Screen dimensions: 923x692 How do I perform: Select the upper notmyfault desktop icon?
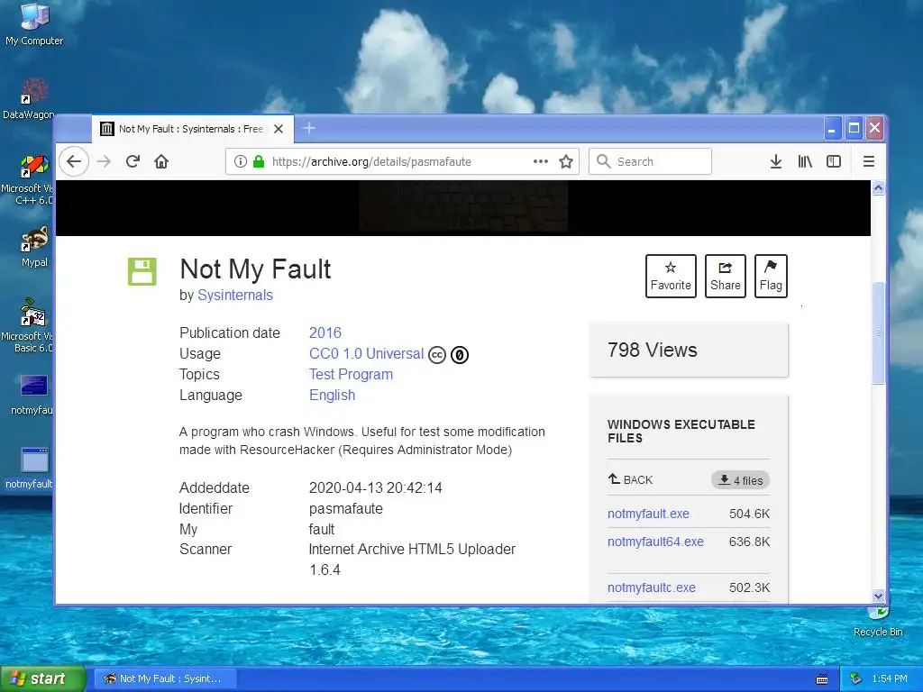coord(33,395)
